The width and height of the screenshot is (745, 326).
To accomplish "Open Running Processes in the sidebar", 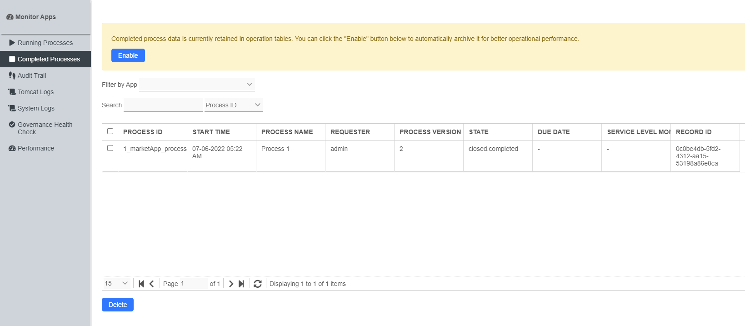I will (x=45, y=43).
